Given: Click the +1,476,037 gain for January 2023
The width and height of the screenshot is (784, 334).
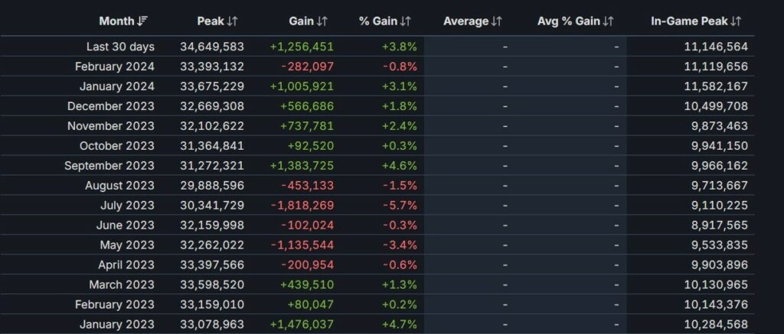Looking at the screenshot, I should (x=302, y=325).
